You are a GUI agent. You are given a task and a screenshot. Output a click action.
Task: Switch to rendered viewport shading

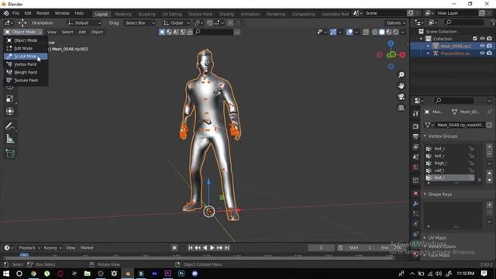396,32
